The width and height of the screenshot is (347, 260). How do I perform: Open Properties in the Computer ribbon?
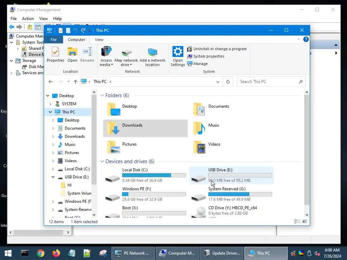(55, 55)
